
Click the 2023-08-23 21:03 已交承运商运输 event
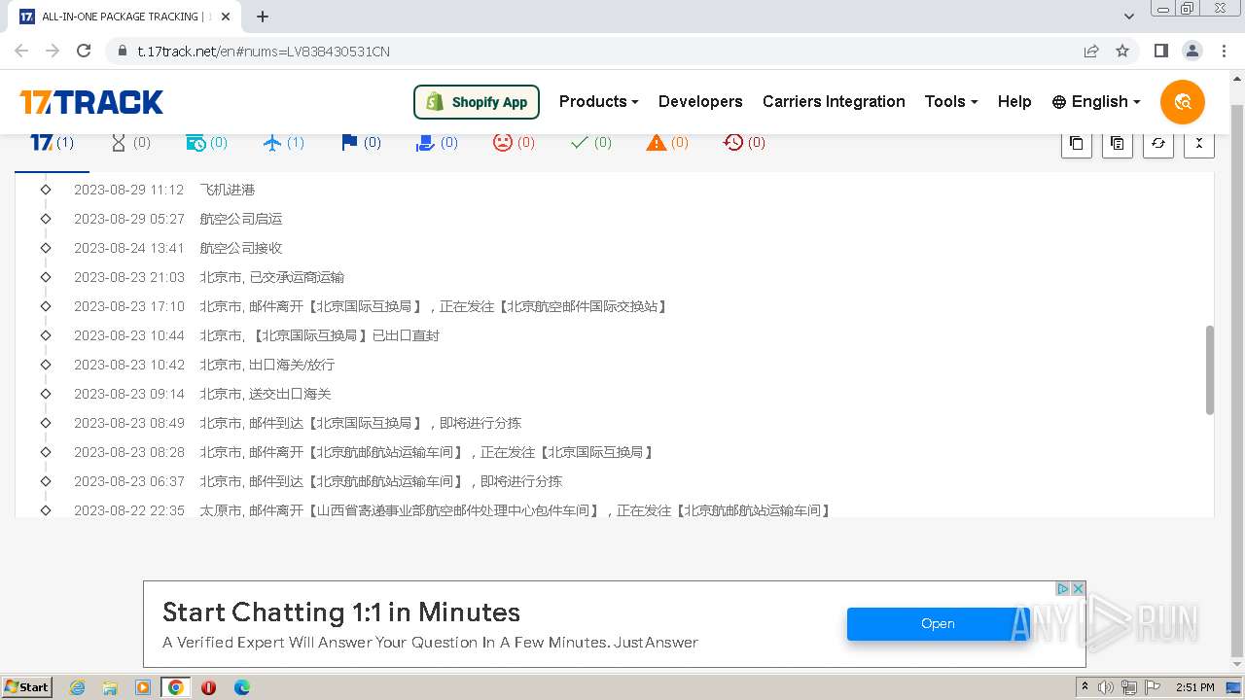coord(208,277)
